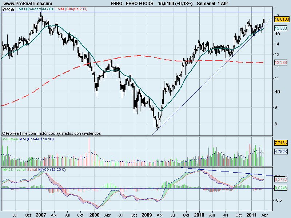Click the 2010 year label on time axis
The height and width of the screenshot is (218, 291).
click(199, 215)
